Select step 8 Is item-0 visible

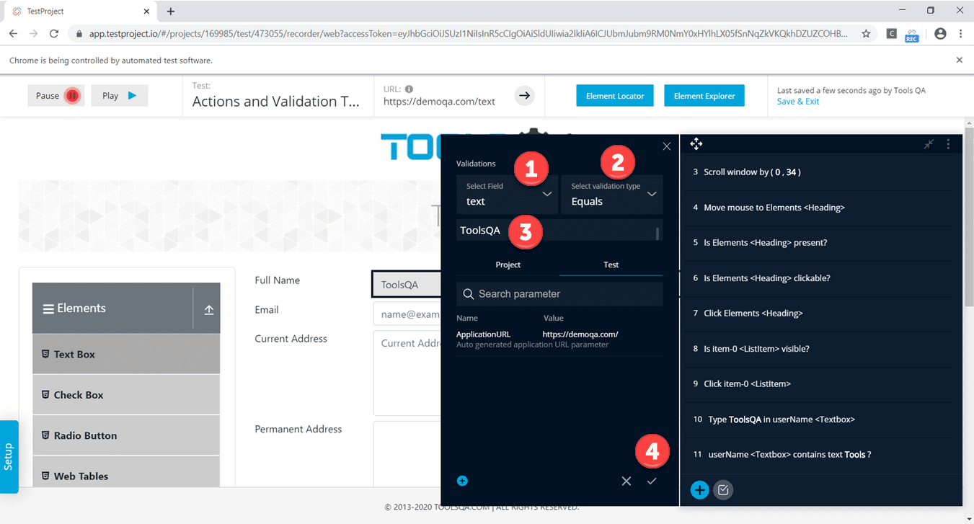pos(821,349)
